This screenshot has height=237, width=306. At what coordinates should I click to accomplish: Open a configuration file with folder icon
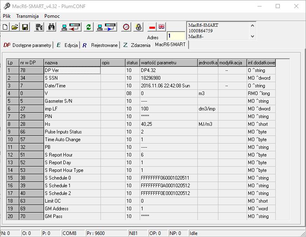pyautogui.click(x=15, y=27)
